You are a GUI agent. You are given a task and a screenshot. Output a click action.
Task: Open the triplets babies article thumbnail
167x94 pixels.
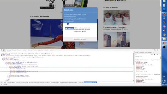tap(117, 17)
